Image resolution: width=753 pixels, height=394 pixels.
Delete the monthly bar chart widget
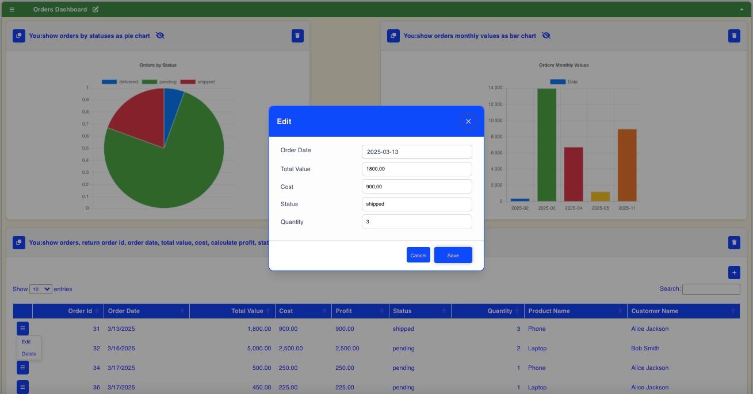(734, 36)
